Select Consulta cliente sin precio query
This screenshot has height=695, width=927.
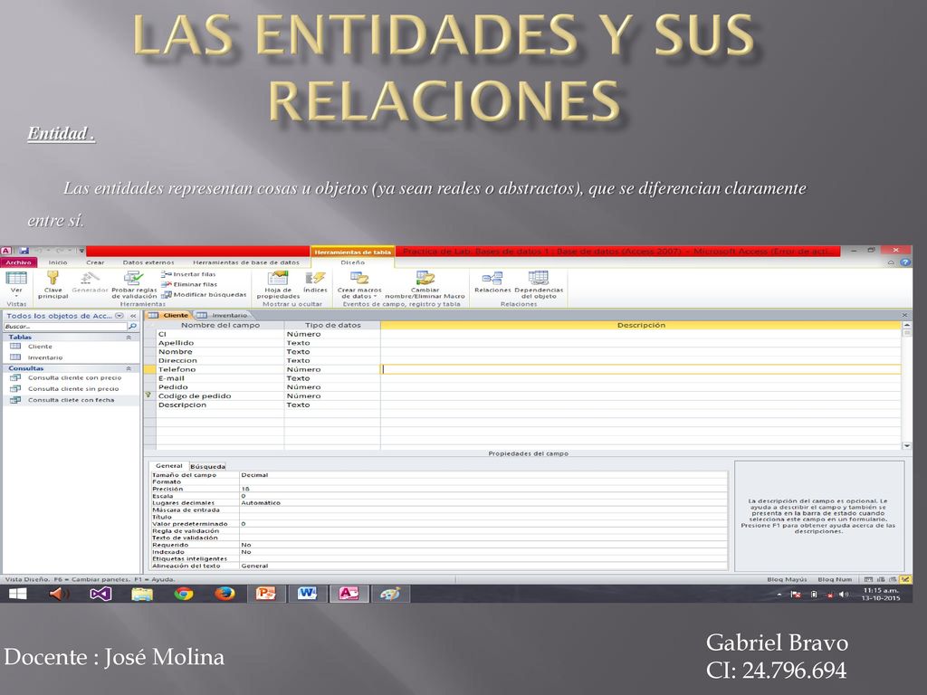coord(73,389)
